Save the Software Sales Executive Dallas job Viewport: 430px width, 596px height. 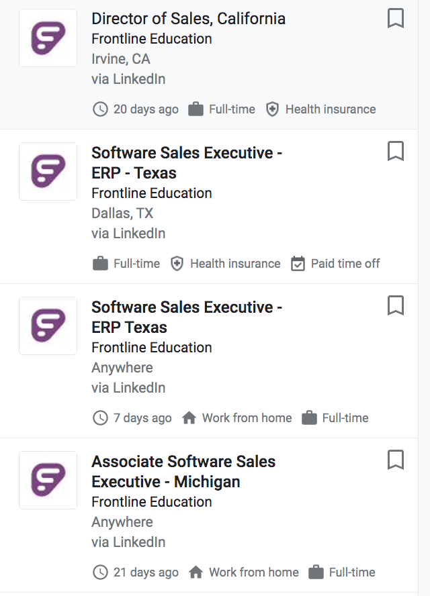click(395, 151)
